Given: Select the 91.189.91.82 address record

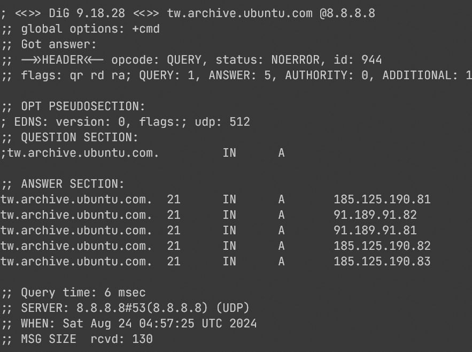Looking at the screenshot, I should (x=375, y=215).
